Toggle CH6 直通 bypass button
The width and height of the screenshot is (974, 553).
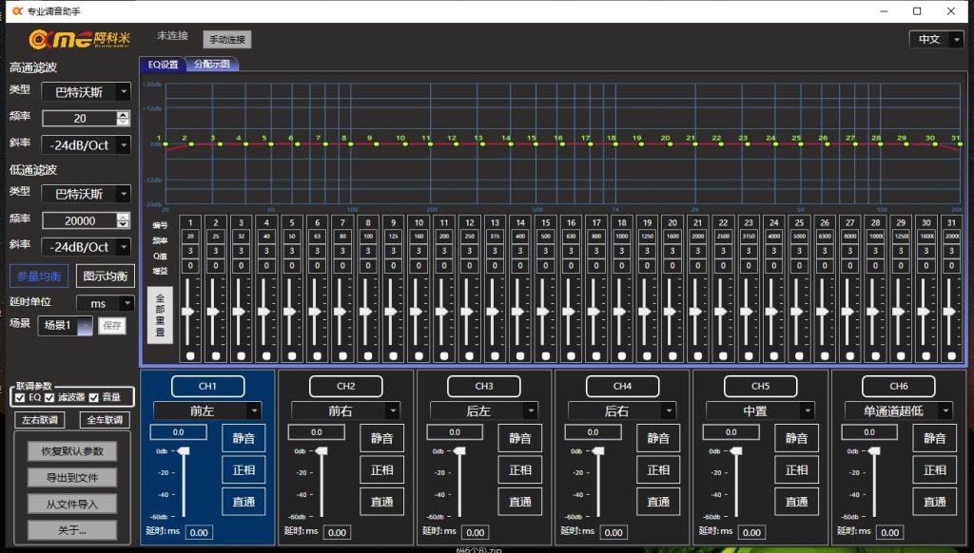(935, 502)
